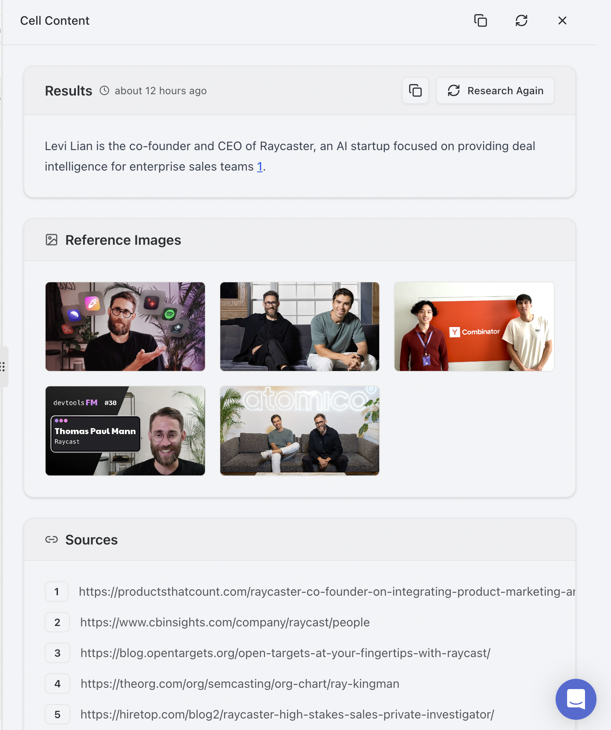Open the theorg.com ray-kingman source link
611x730 pixels.
tap(240, 684)
